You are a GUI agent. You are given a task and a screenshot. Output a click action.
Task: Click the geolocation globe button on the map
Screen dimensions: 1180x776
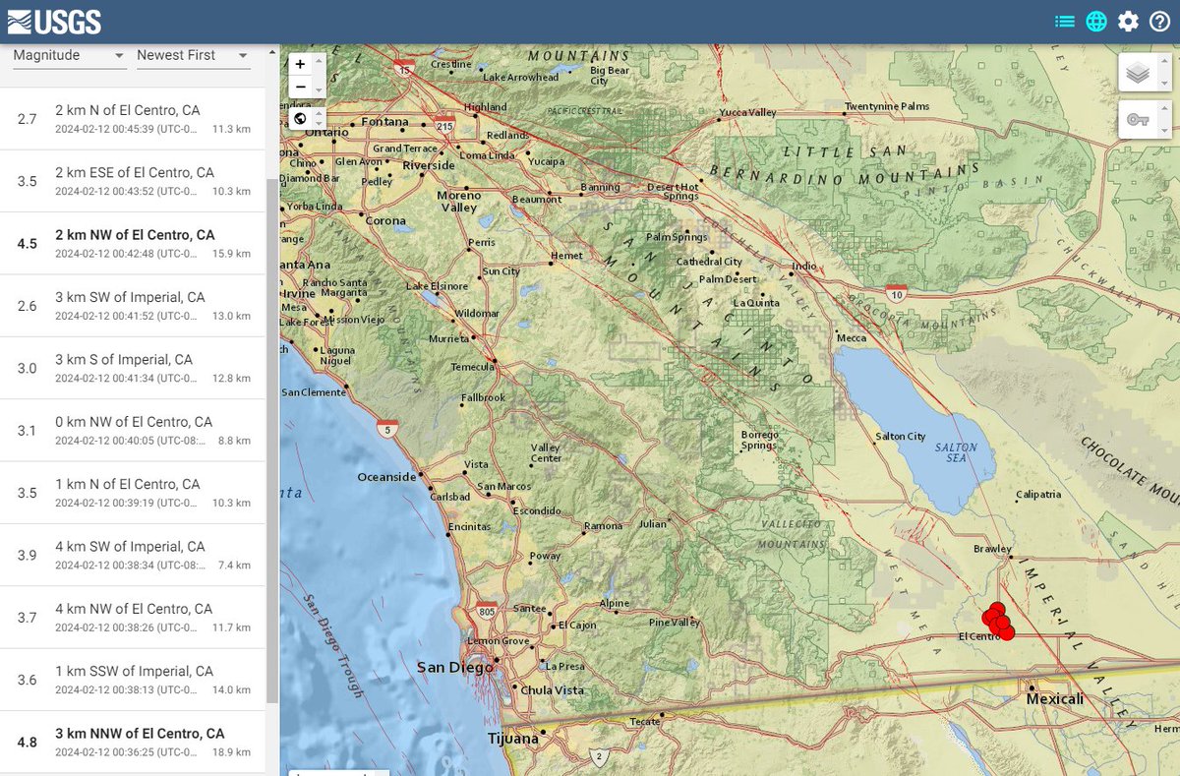(x=300, y=118)
